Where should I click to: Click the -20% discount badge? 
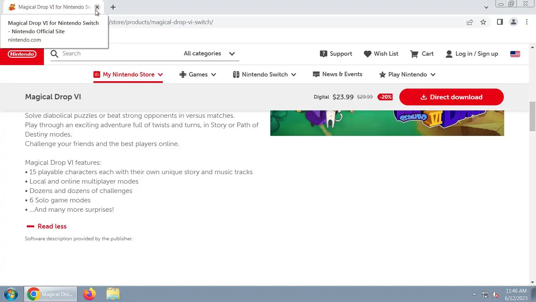click(385, 97)
